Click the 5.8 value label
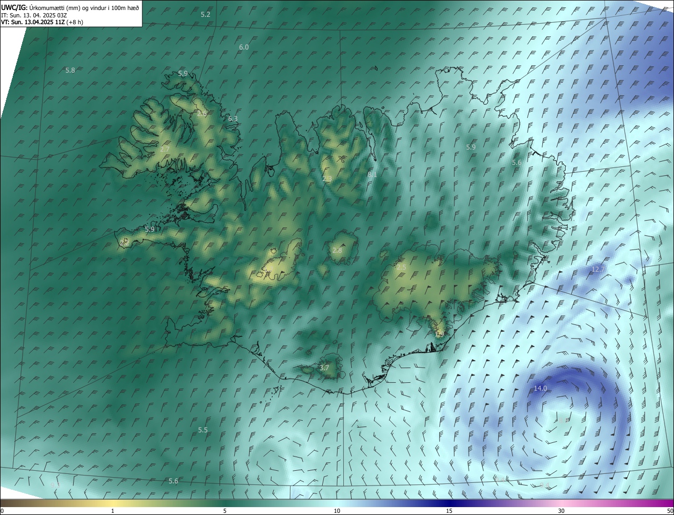Image resolution: width=674 pixels, height=515 pixels. coord(70,71)
